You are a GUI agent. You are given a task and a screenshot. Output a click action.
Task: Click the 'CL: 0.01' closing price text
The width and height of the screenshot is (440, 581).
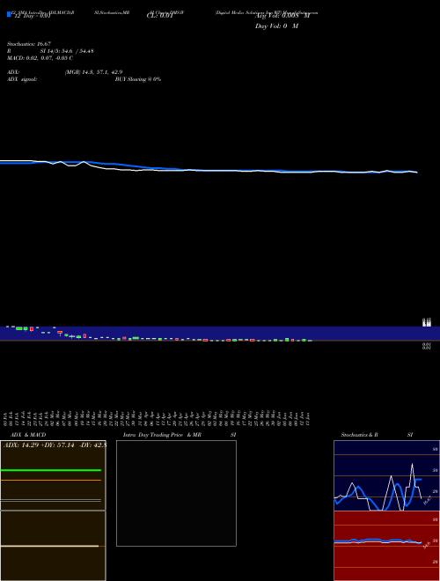pyautogui.click(x=160, y=16)
